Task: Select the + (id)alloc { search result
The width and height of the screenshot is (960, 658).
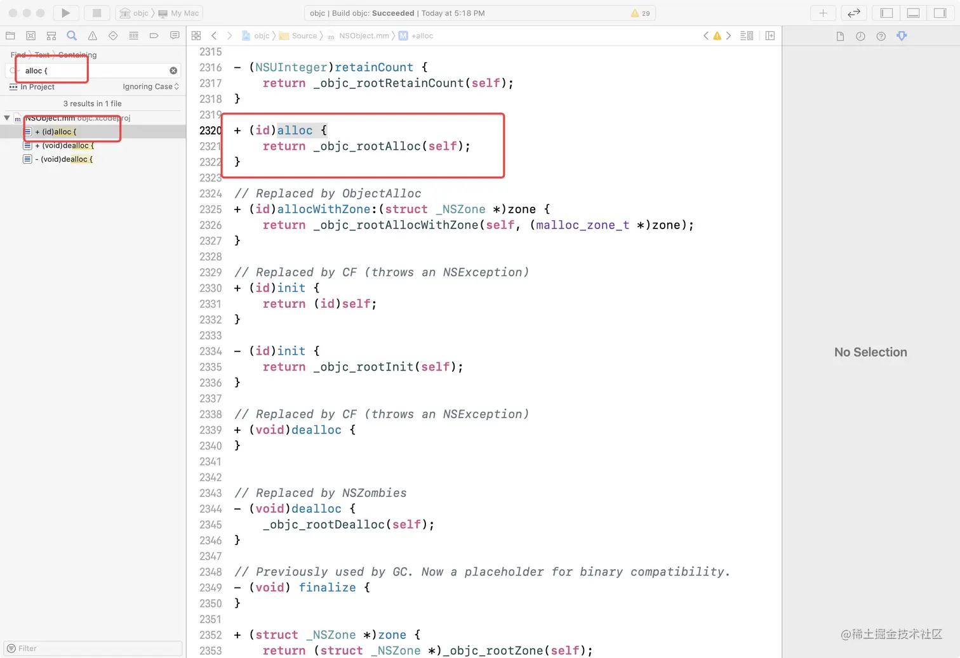Action: tap(93, 132)
